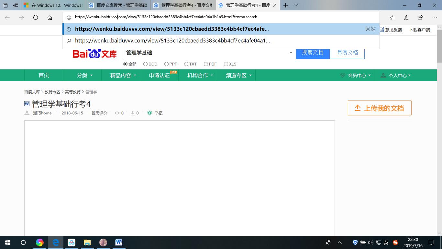Select the 全部 filter radio button
This screenshot has height=249, width=442.
(x=125, y=64)
